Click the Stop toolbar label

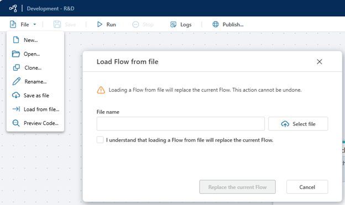148,25
